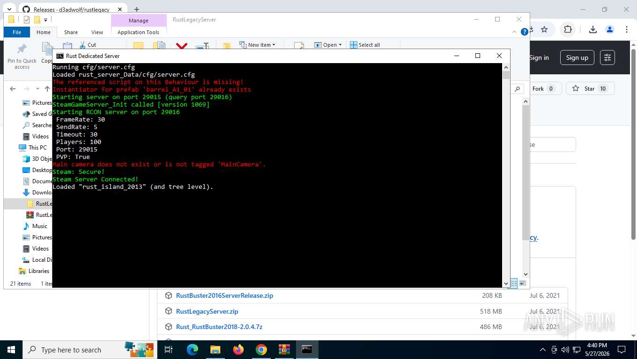Open the Windows Start menu
This screenshot has height=359, width=637.
pyautogui.click(x=11, y=350)
